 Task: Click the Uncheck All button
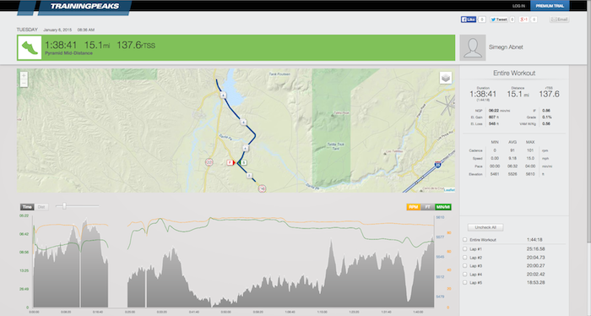[x=485, y=227]
